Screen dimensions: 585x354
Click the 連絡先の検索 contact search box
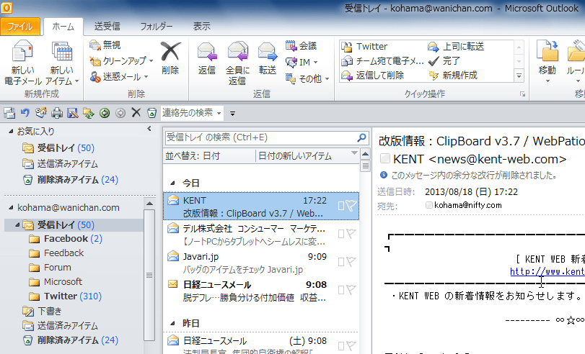click(188, 113)
